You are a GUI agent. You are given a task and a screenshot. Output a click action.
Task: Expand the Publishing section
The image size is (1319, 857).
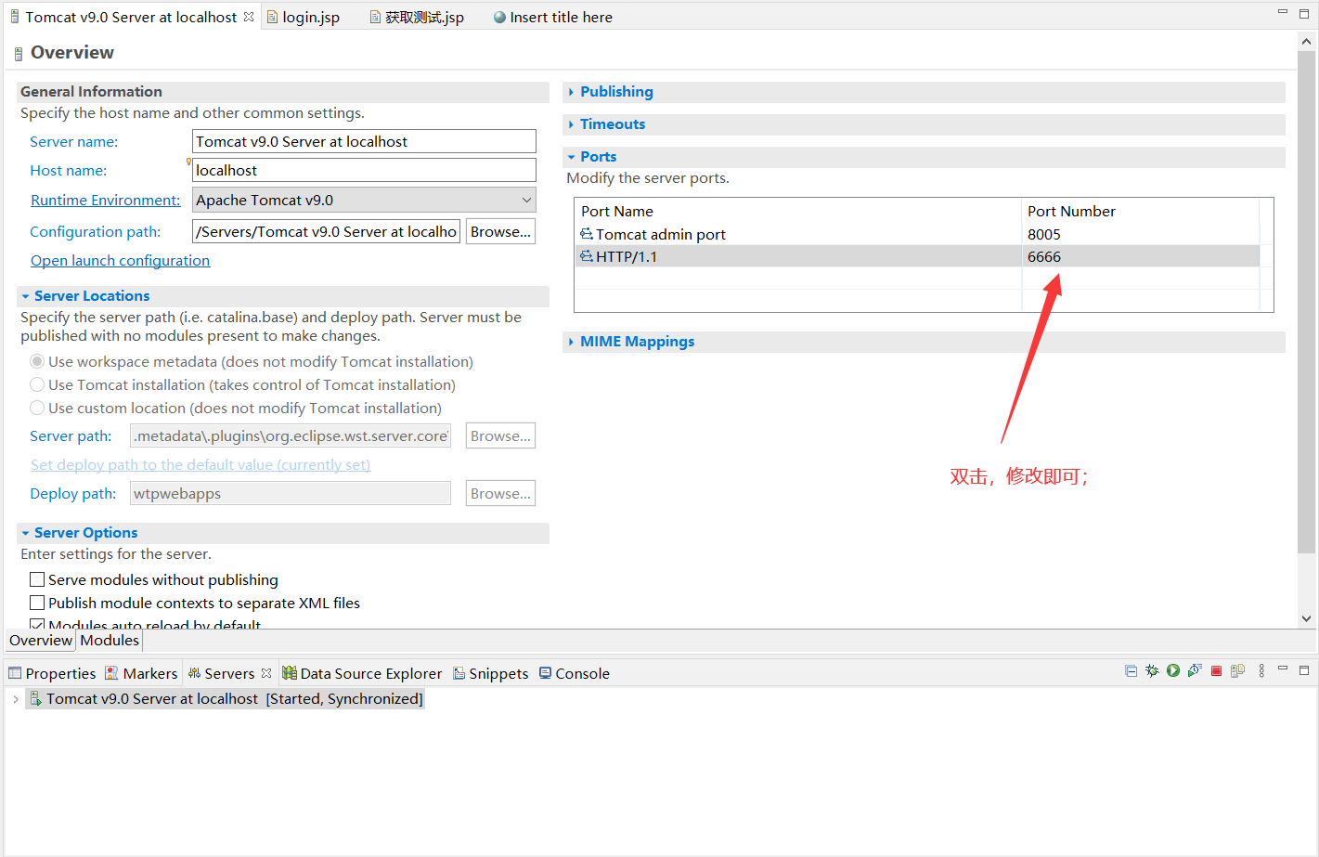[571, 92]
